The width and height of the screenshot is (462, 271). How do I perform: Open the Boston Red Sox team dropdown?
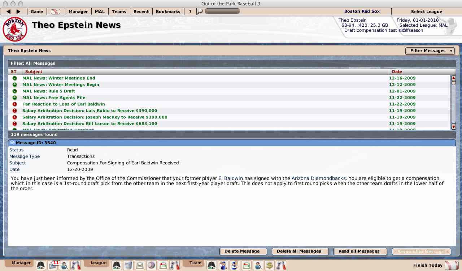pos(362,12)
